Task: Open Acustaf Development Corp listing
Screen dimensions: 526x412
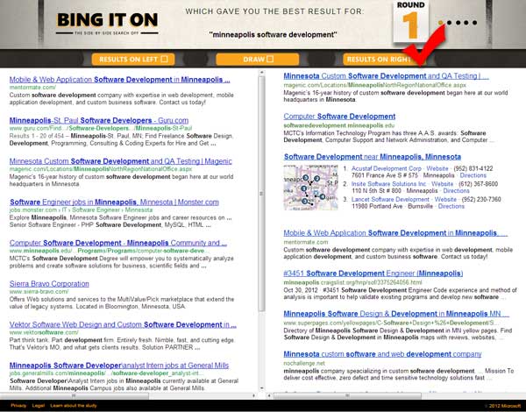Action: [386, 168]
